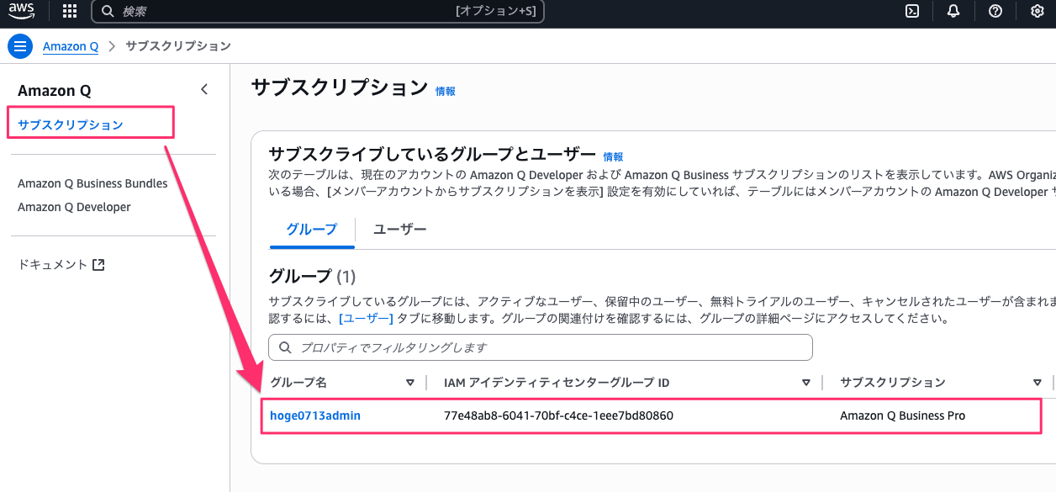The image size is (1056, 492).
Task: Focus the プロパティでフィルタリング filter field
Action: click(541, 347)
